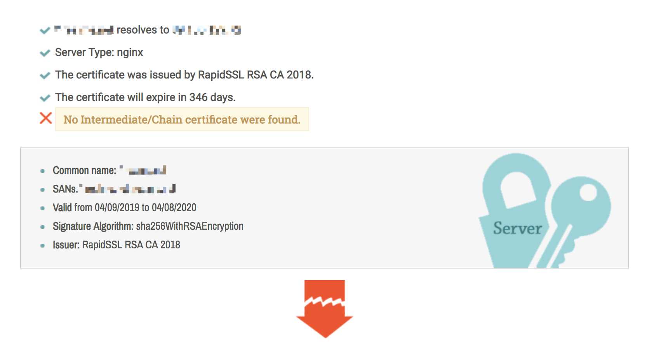Click the Issuer: RapidSSL RSA CA 2018 line

tap(117, 245)
